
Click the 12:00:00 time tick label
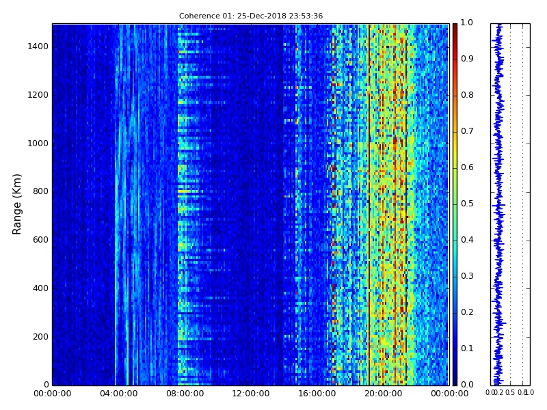251,394
